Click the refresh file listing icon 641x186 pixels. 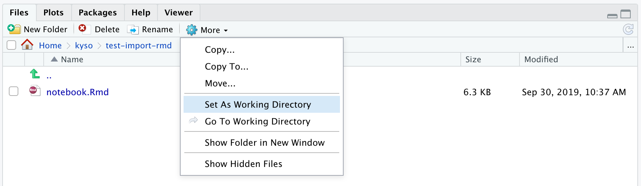point(628,29)
